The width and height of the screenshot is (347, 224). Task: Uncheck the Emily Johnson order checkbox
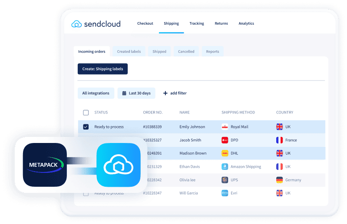(x=86, y=127)
